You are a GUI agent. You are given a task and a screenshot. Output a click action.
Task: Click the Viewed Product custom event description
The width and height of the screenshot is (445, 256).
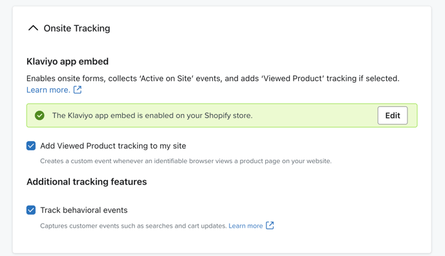186,161
